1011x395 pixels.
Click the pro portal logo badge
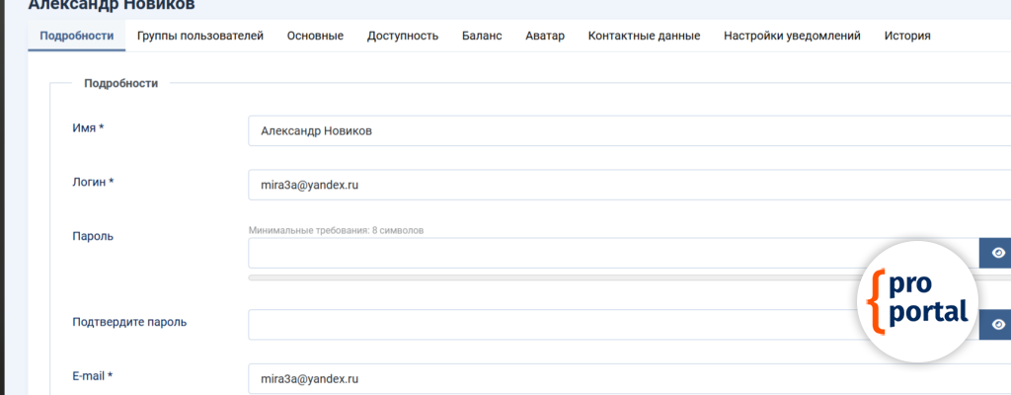pyautogui.click(x=918, y=301)
